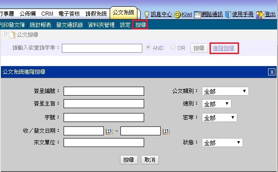Open the 使用手冊 book icon
The image size is (278, 172).
coord(228,15)
